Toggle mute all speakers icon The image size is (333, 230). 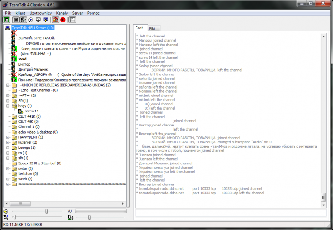click(x=55, y=20)
